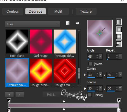This screenshot has height=112, width=127.
Task: Click the Répét. spinner arrows
Action: [x=117, y=56]
